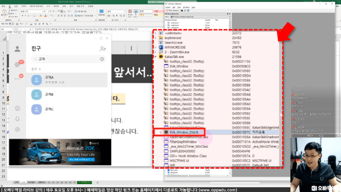Expand the WINWORD.EXE tree node
Screen dimensions: 341x192
(155, 47)
